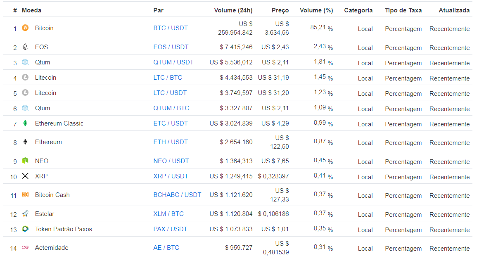
Task: Open the BCHABC / USDT pair link
Action: tap(177, 195)
